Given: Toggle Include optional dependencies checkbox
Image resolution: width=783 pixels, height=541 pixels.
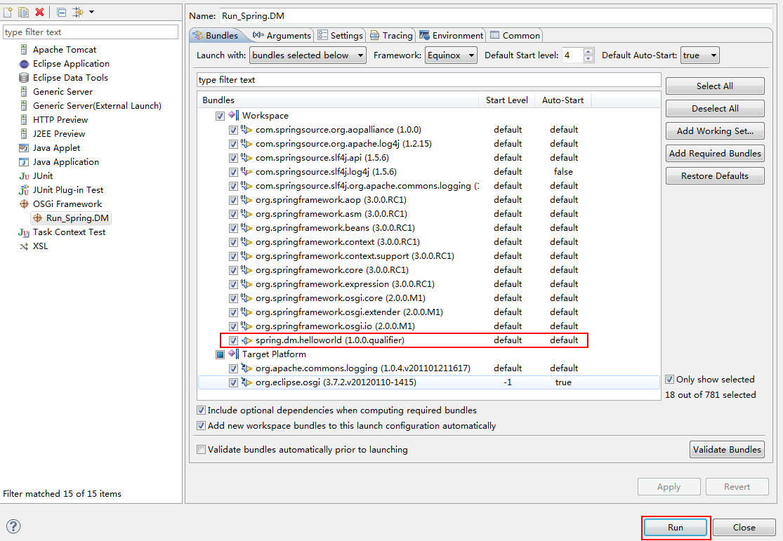Looking at the screenshot, I should (202, 410).
